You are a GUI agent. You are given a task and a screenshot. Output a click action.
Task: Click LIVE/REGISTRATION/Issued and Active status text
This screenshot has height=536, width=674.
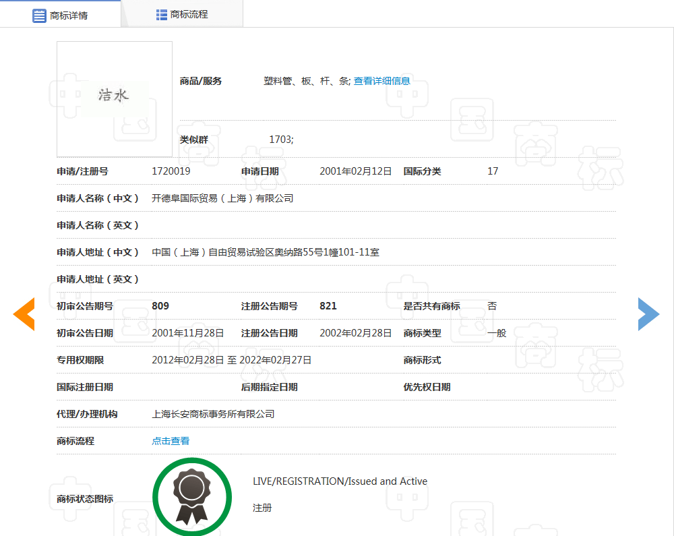(x=340, y=481)
